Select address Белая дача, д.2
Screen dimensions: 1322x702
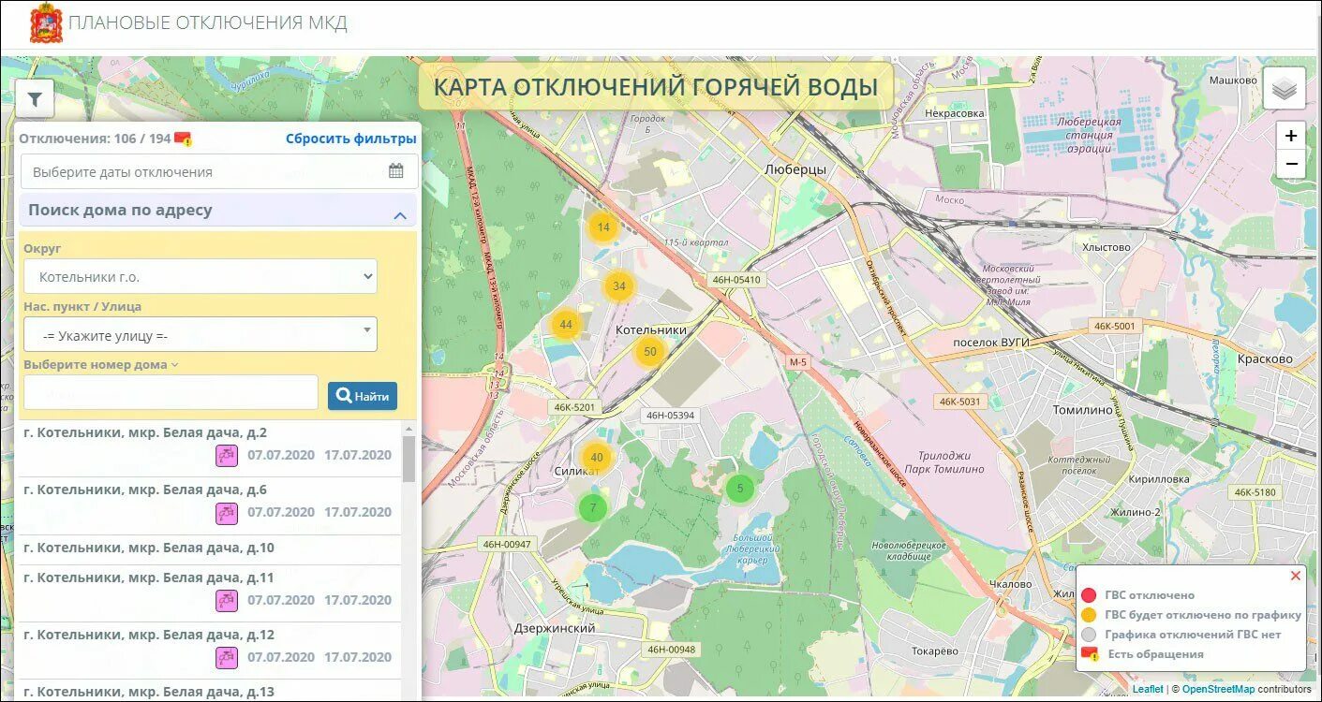click(x=145, y=432)
